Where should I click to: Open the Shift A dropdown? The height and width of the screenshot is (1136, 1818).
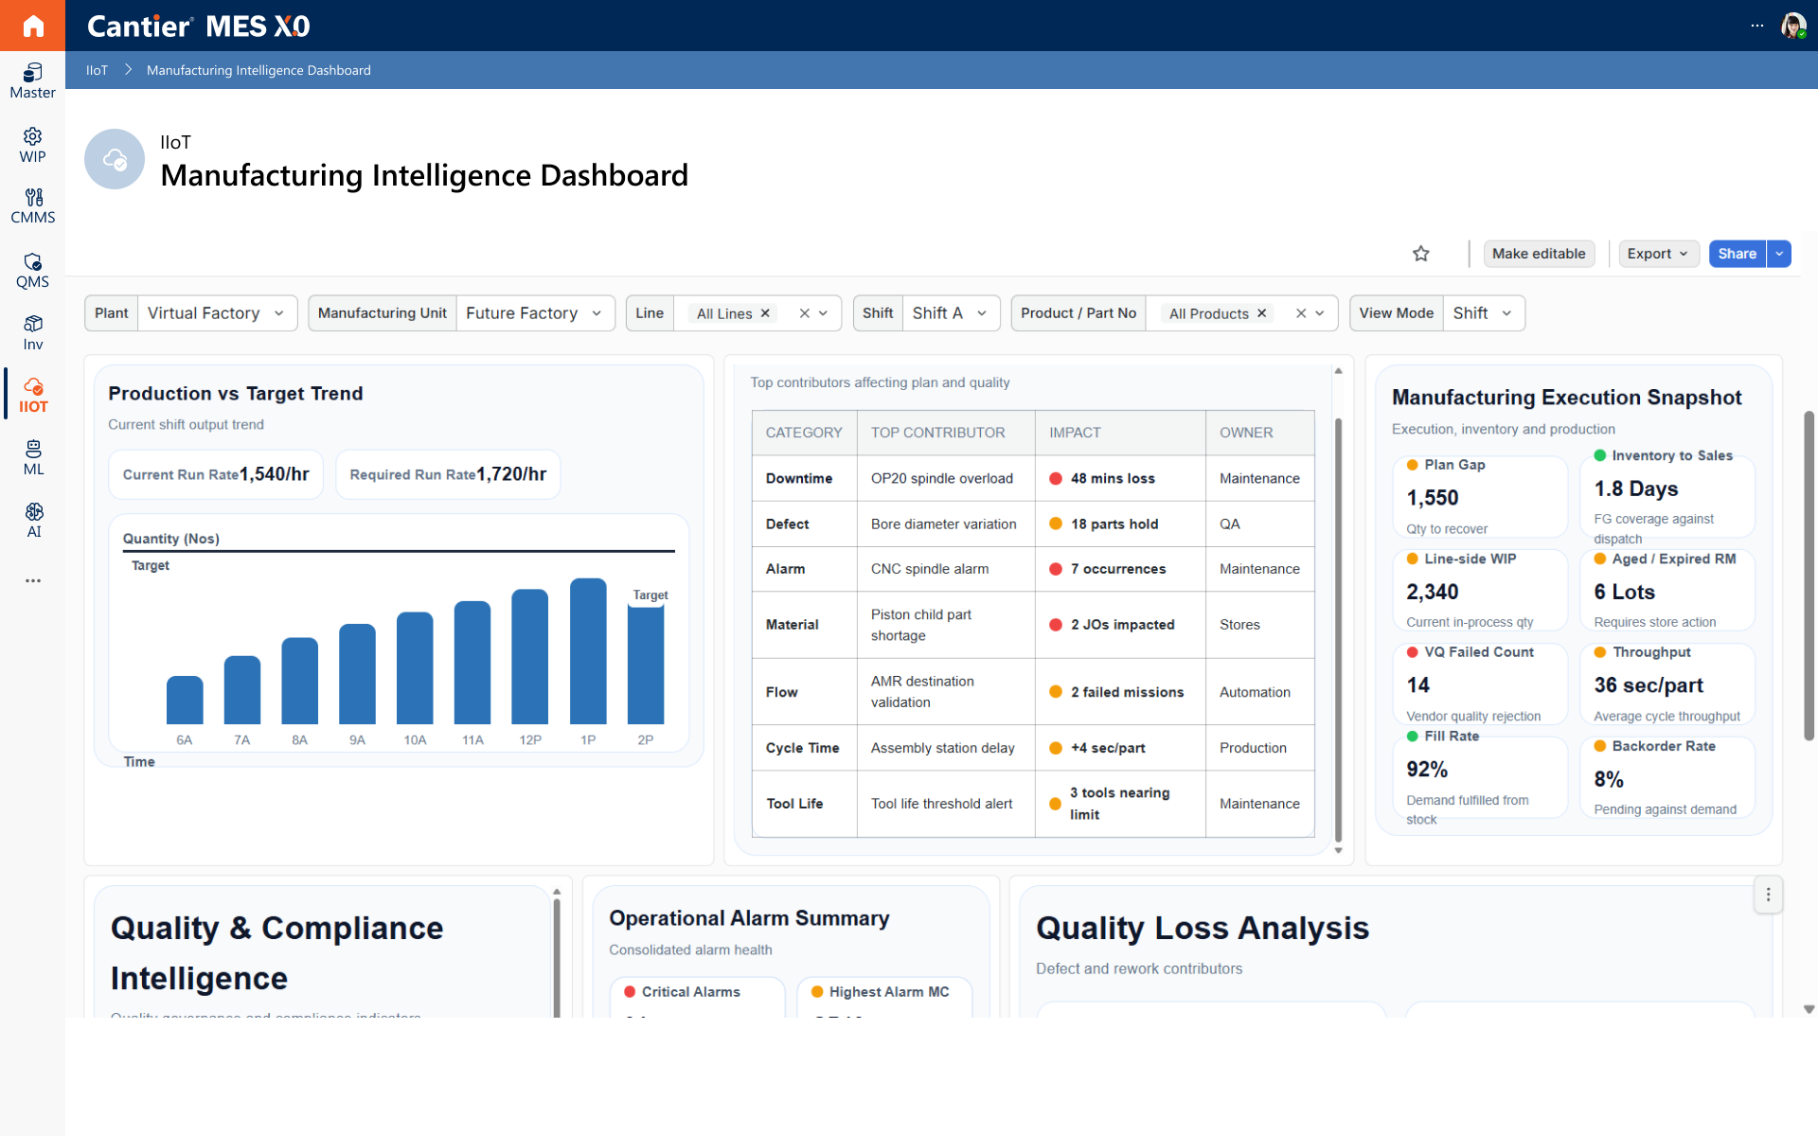pos(951,313)
